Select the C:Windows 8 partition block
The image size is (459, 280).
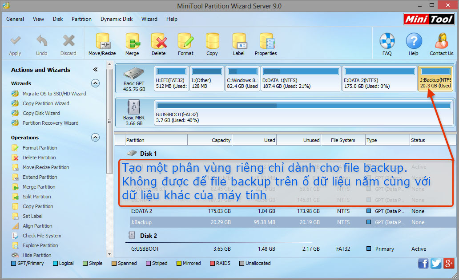242,79
